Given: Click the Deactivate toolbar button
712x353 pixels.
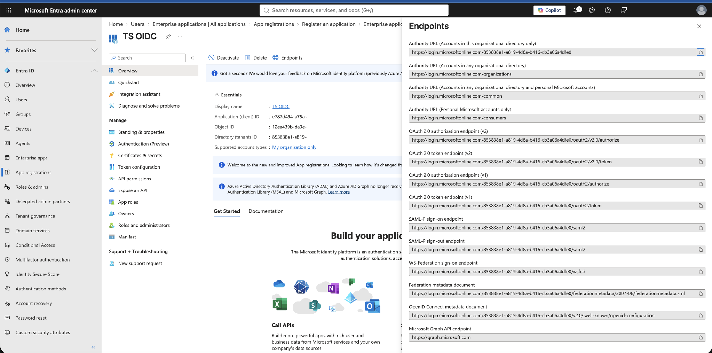Looking at the screenshot, I should 224,58.
